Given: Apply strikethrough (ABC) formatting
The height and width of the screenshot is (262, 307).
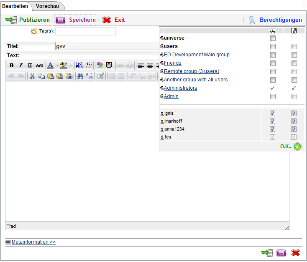Looking at the screenshot, I should pos(39,65).
